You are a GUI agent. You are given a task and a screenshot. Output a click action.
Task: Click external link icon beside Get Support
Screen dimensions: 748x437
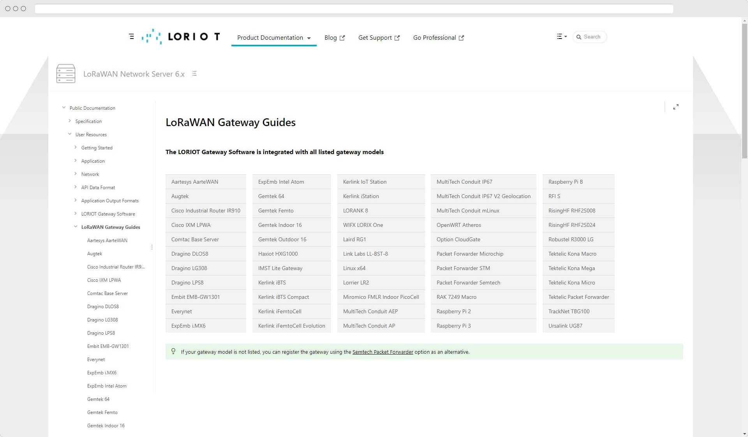point(397,38)
